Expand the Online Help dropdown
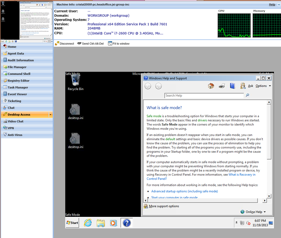The height and width of the screenshot is (238, 281). coord(253,212)
